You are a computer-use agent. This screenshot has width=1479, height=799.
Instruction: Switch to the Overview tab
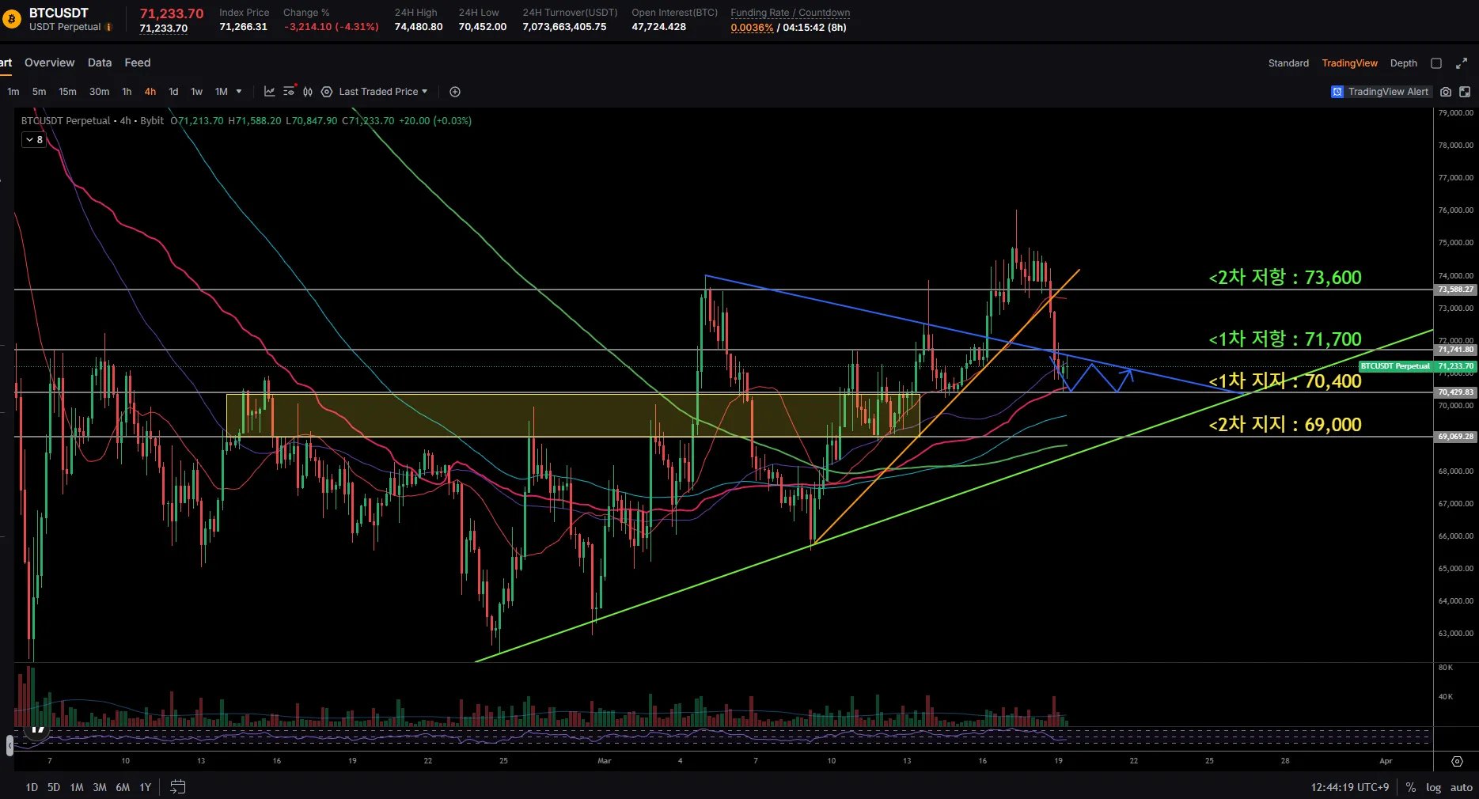tap(49, 62)
